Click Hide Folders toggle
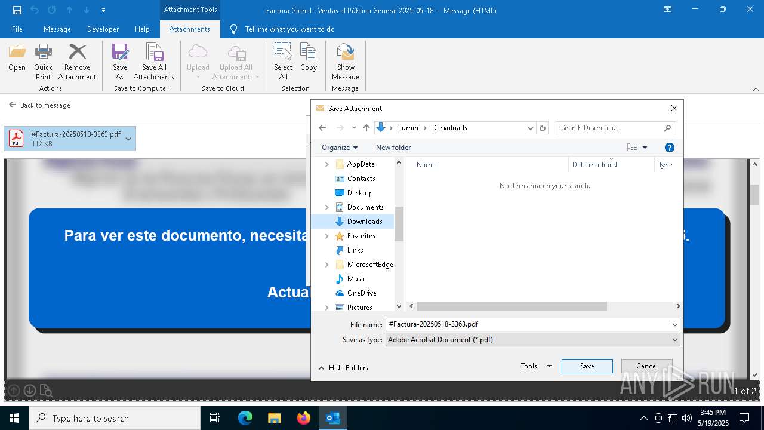 (x=343, y=367)
